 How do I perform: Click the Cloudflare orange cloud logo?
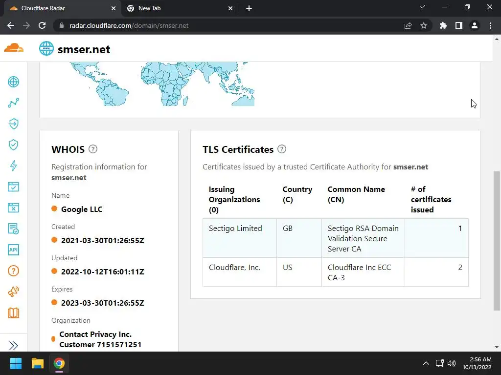14,48
